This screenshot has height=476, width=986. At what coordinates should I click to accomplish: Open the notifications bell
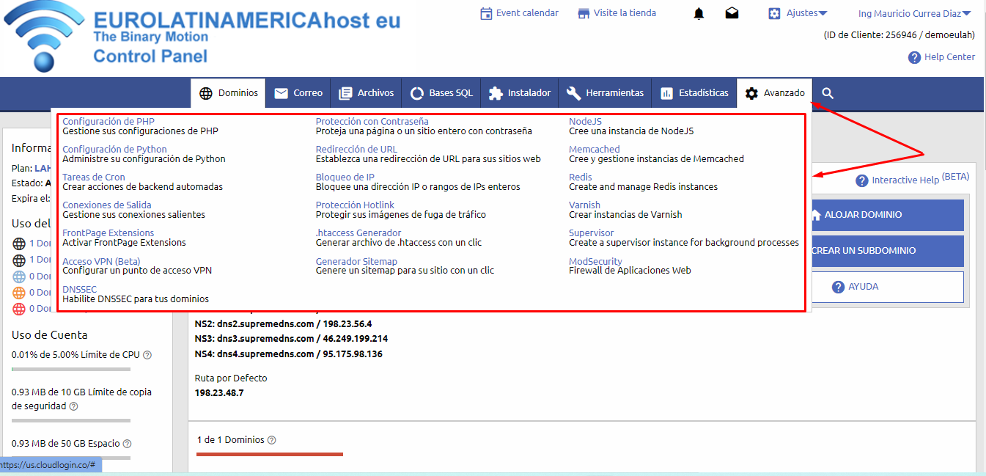[699, 13]
